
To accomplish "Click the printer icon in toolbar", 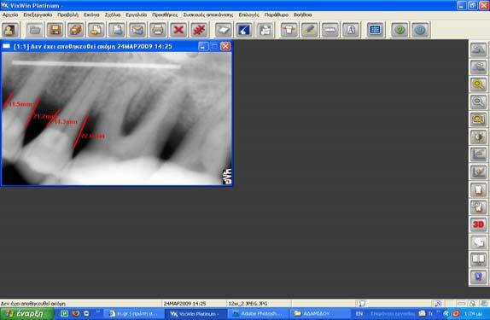I will pos(158,30).
